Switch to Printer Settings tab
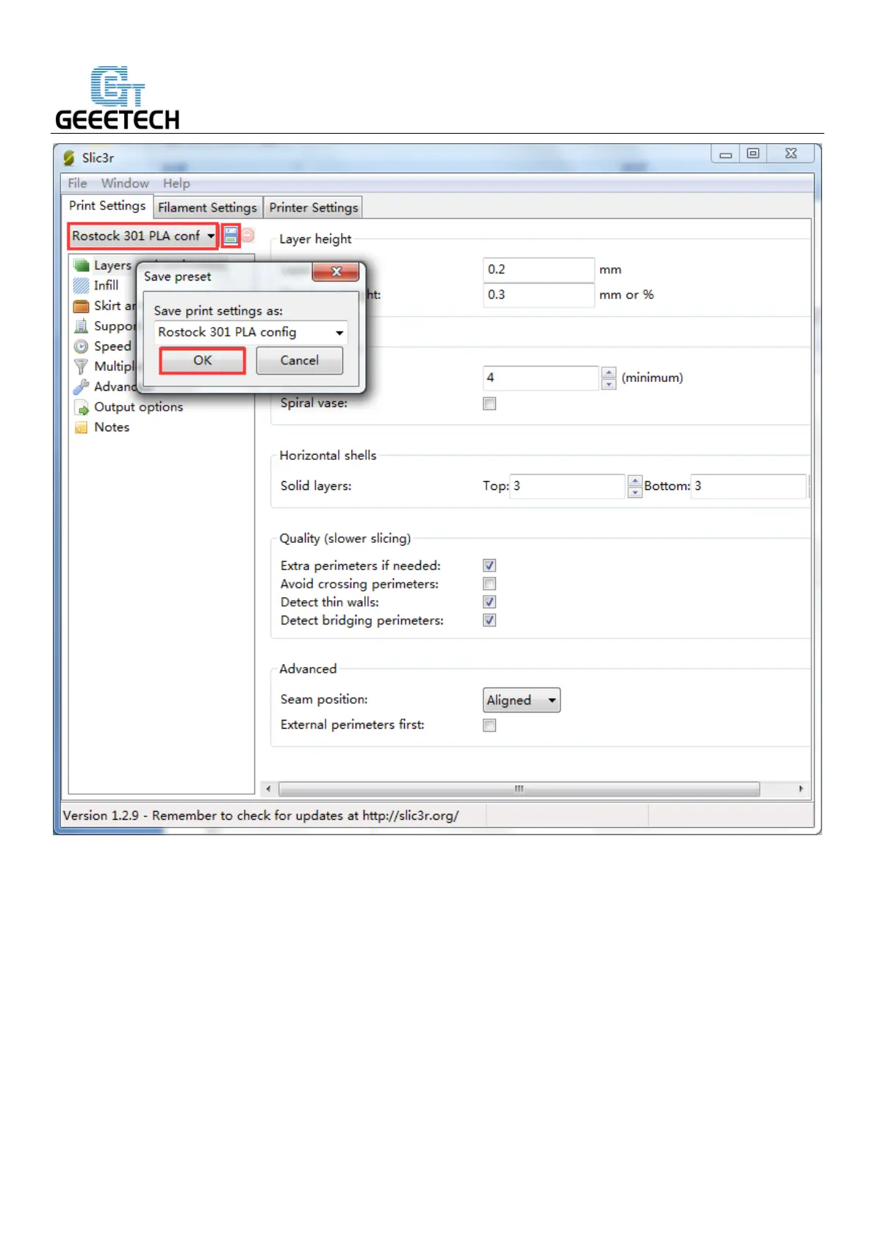875x1237 pixels. point(314,208)
